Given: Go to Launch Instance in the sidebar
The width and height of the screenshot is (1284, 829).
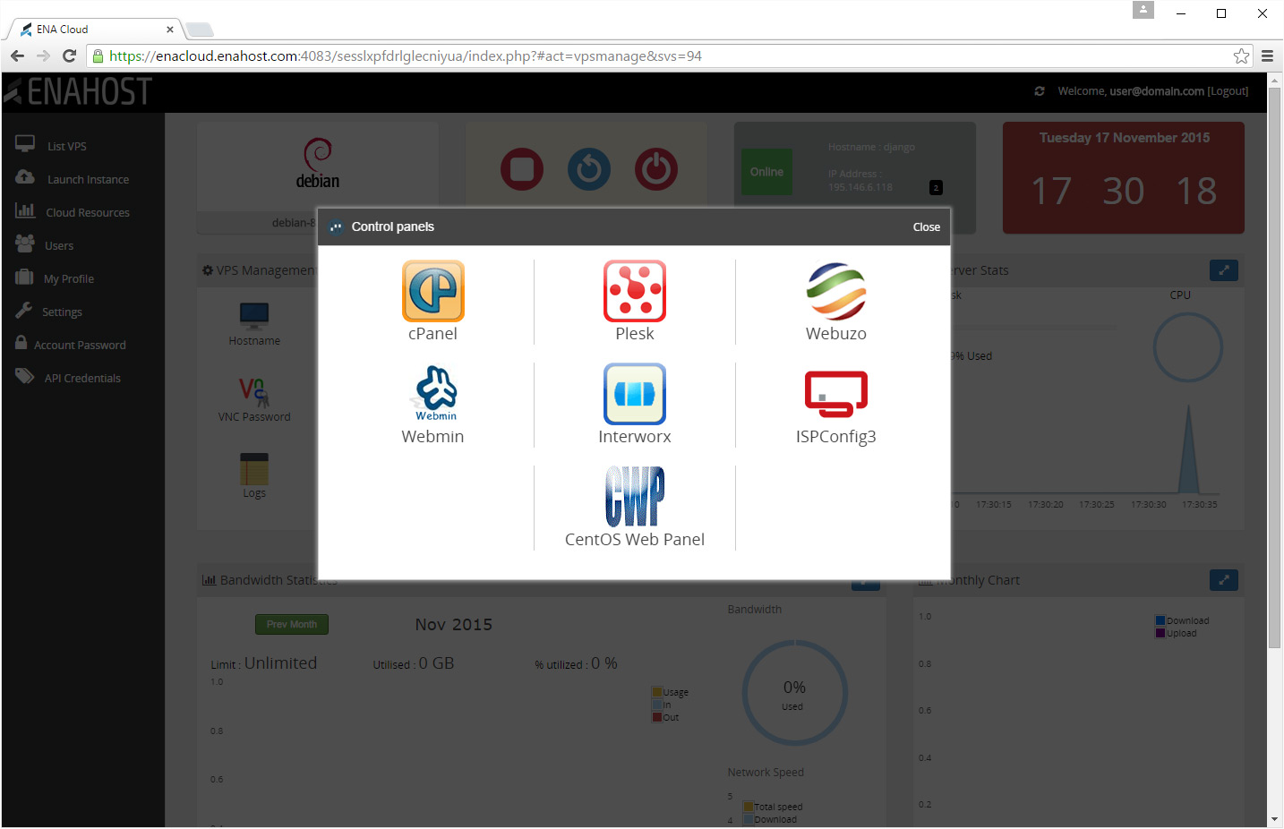Looking at the screenshot, I should click(88, 180).
